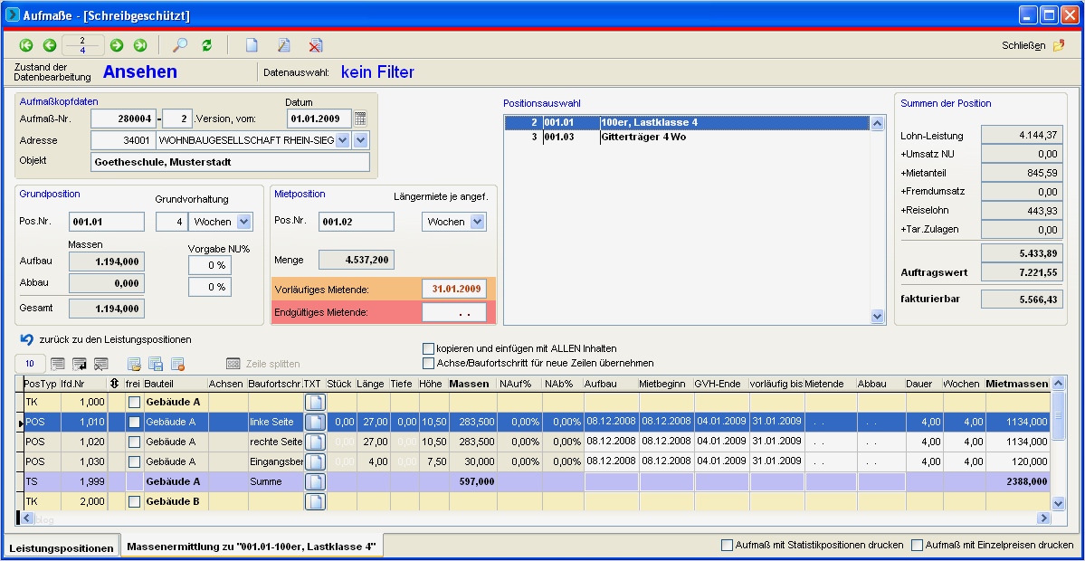This screenshot has width=1085, height=561.
Task: Select the Massenermittlung tab
Action: coord(252,547)
